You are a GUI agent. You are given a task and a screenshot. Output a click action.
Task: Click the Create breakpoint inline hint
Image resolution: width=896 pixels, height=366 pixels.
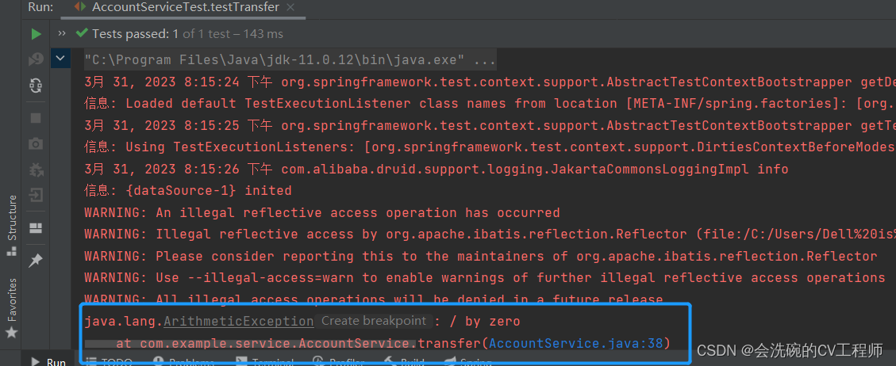tap(374, 321)
